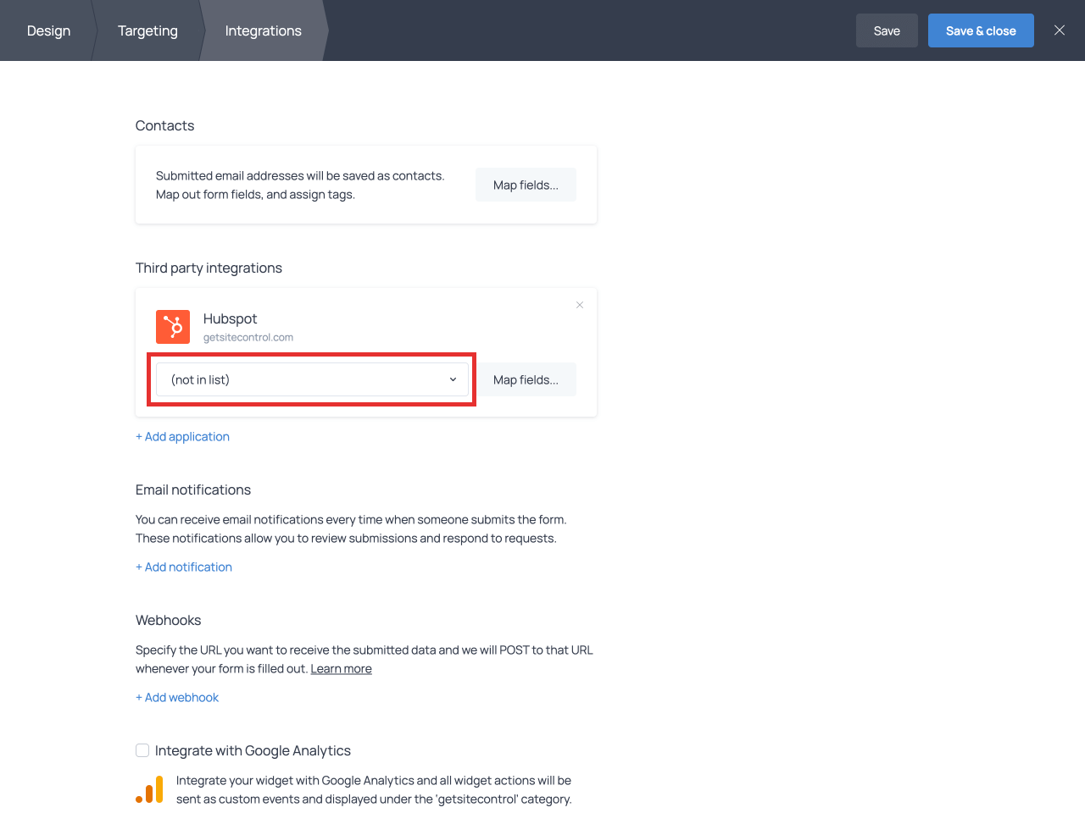
Task: Add a new email notification
Action: click(x=184, y=567)
